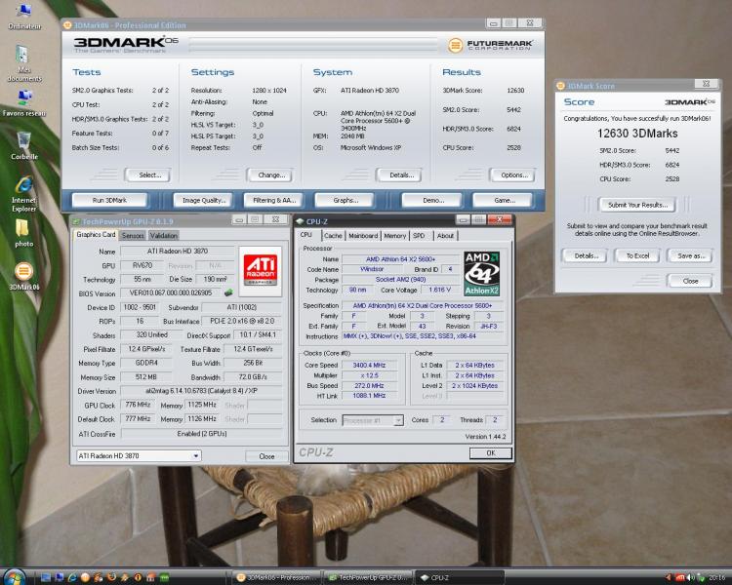Switch to TechPowerUp GPU-Z taskbar button

368,577
